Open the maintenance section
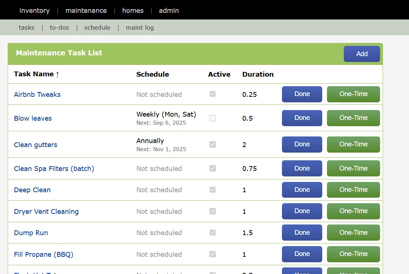The height and width of the screenshot is (274, 409). pos(86,10)
